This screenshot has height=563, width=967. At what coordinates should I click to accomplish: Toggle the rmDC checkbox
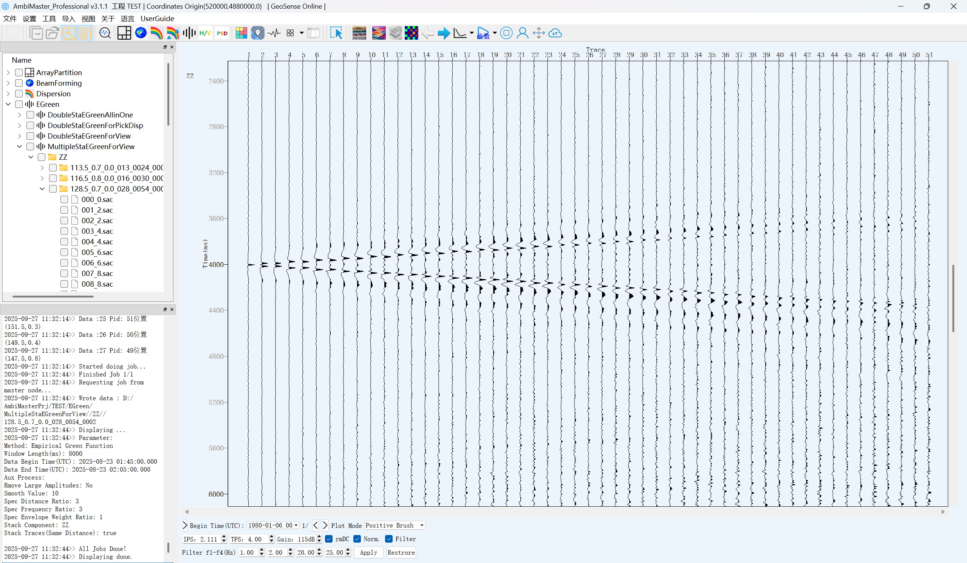tap(329, 539)
